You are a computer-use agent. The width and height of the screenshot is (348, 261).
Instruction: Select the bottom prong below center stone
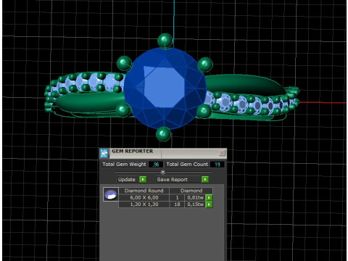(x=164, y=134)
